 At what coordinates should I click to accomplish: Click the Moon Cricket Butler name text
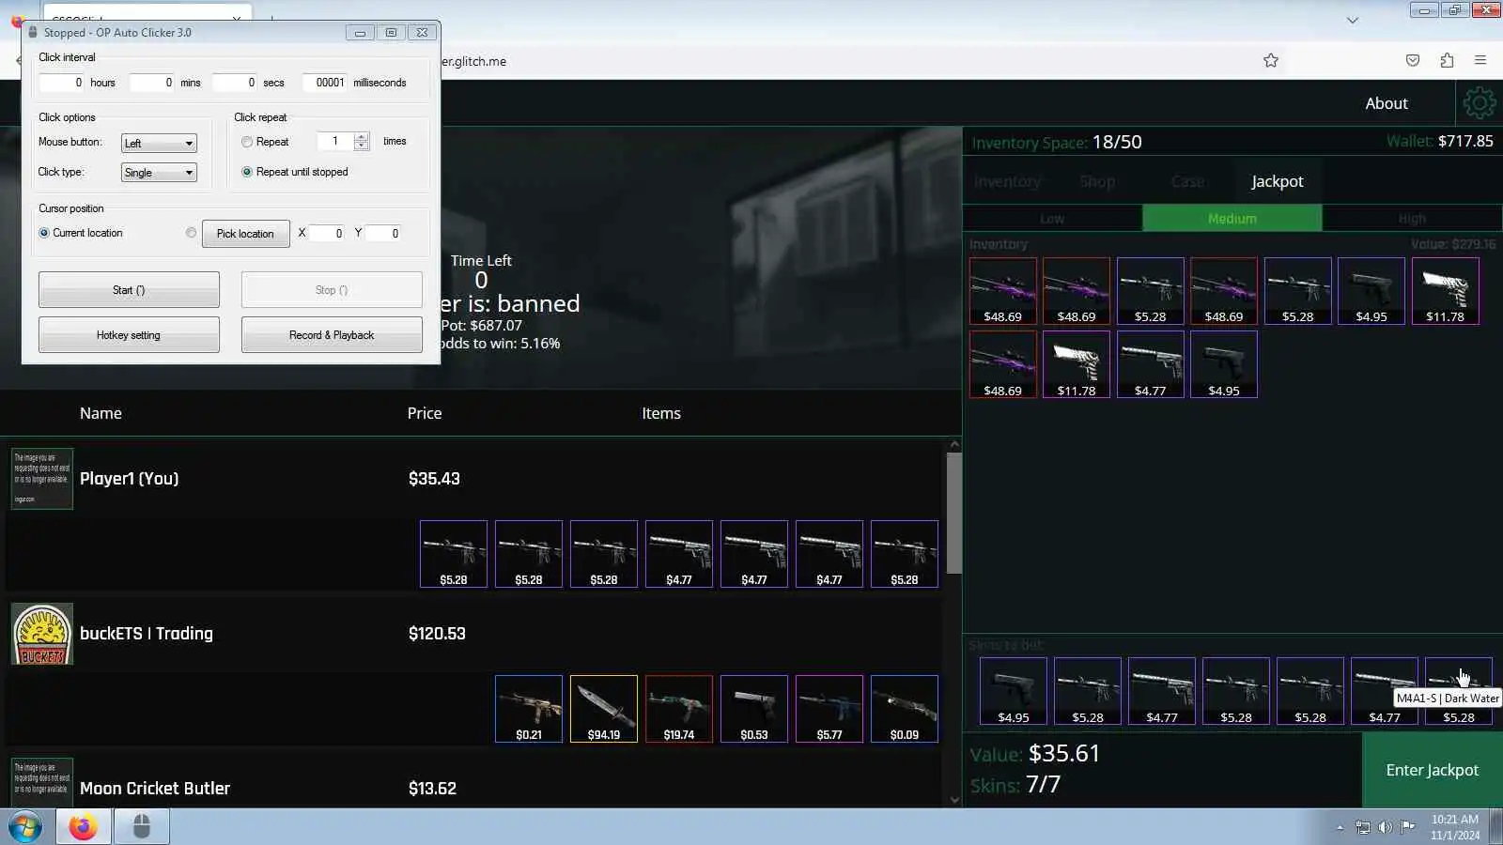click(155, 789)
